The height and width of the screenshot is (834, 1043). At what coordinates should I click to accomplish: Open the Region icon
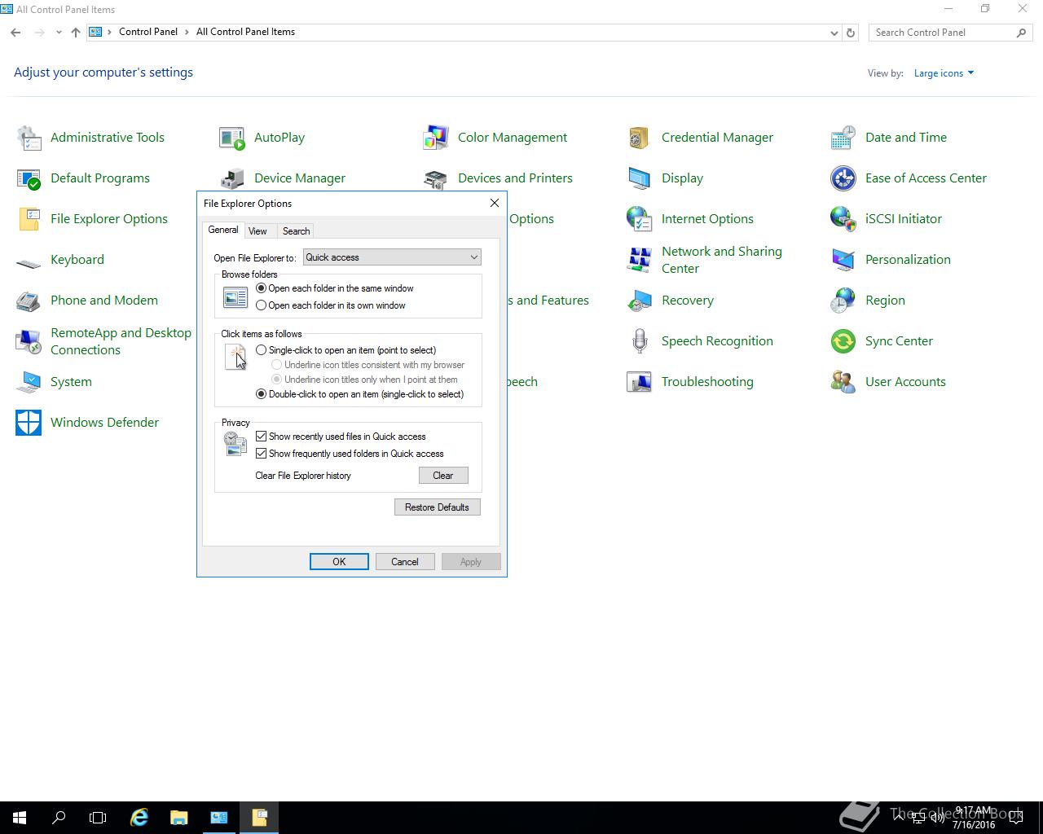(843, 301)
